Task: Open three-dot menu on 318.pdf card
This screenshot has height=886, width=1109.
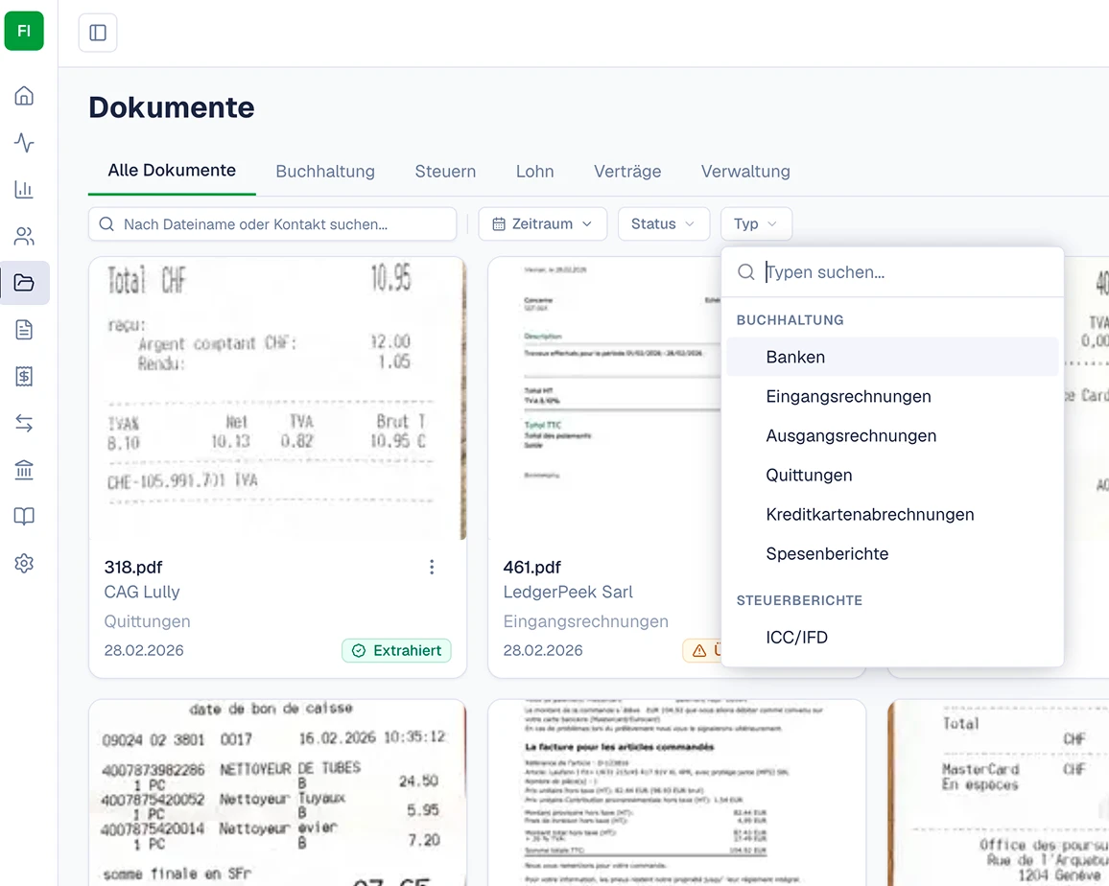Action: 432,567
